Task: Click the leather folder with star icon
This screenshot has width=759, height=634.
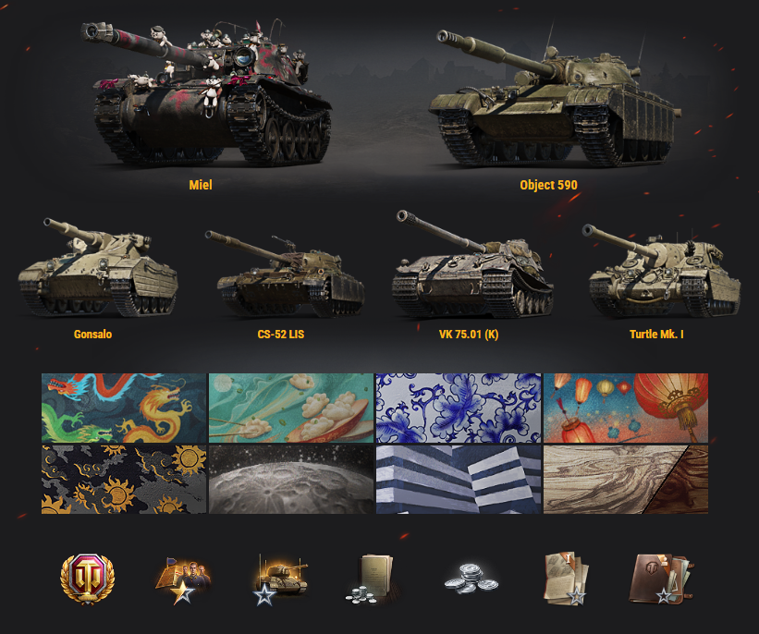Action: tap(661, 579)
